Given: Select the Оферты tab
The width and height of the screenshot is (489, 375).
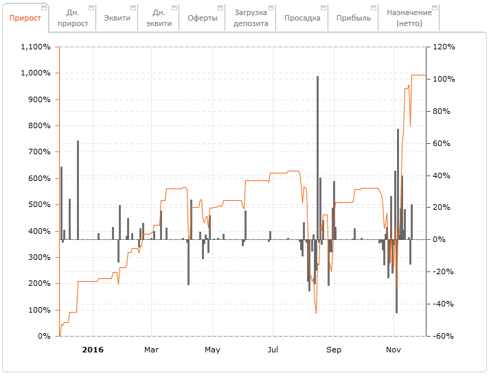Looking at the screenshot, I should 202,19.
